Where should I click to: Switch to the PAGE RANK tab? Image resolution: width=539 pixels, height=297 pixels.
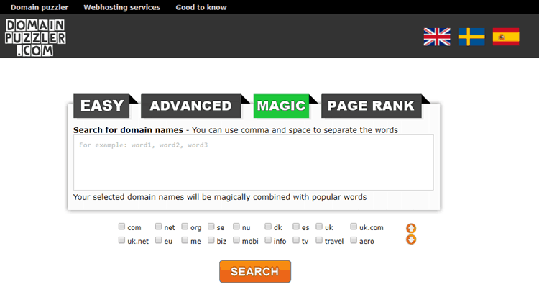coord(372,106)
